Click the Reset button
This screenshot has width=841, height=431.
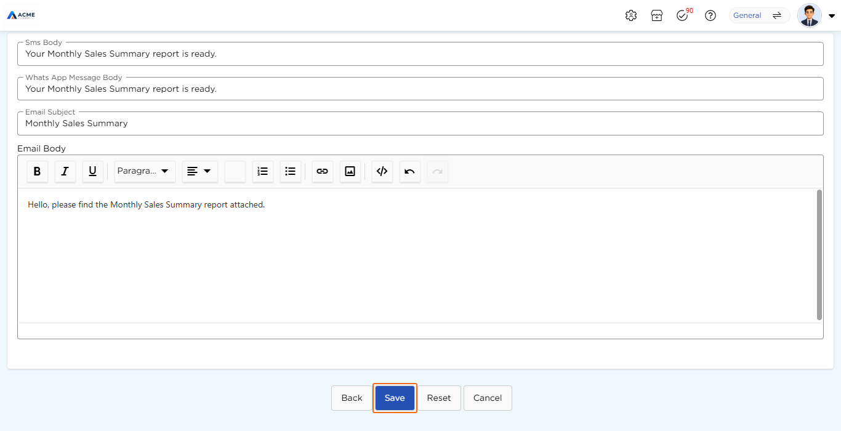click(439, 398)
